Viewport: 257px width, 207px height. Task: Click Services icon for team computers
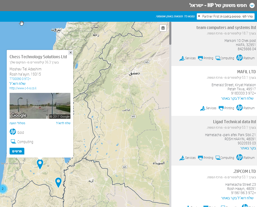click(182, 58)
